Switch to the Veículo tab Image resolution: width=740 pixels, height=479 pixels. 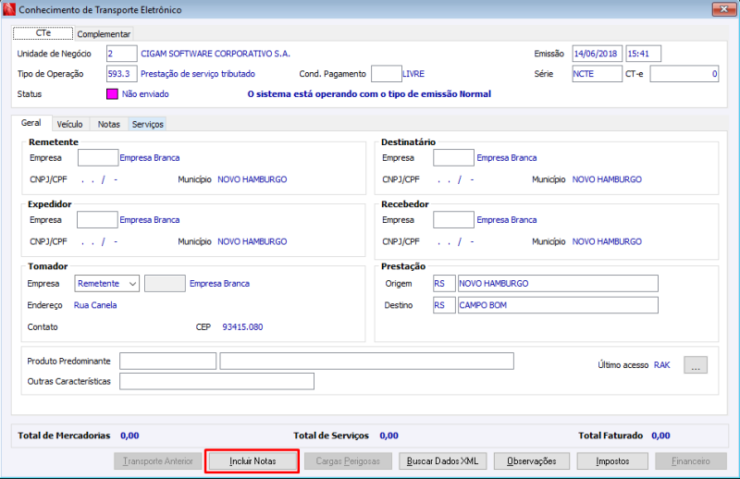click(69, 124)
